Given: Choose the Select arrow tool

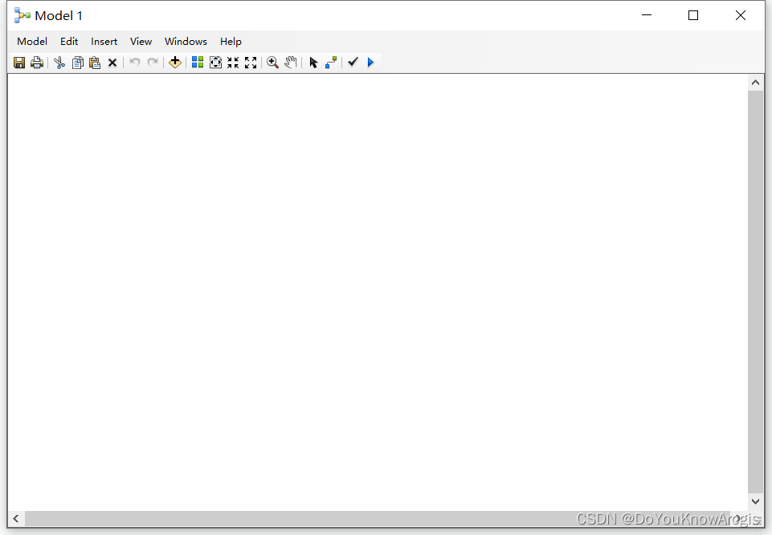Looking at the screenshot, I should pos(313,63).
